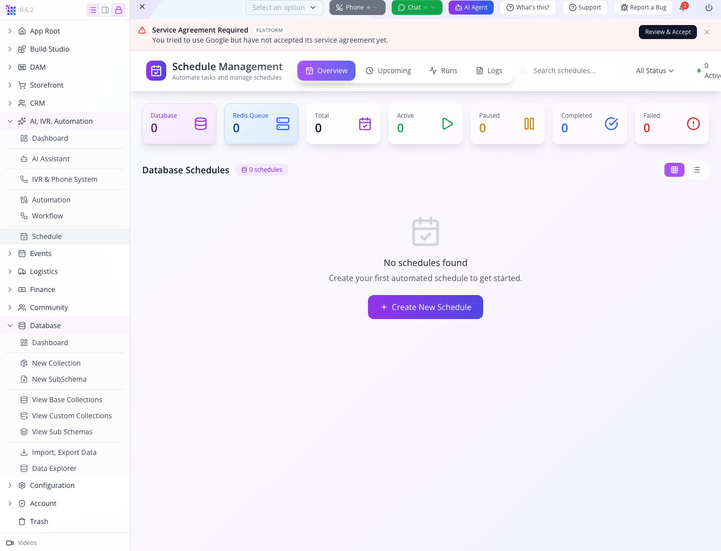
Task: Click the app logo icon
Action: (x=11, y=10)
